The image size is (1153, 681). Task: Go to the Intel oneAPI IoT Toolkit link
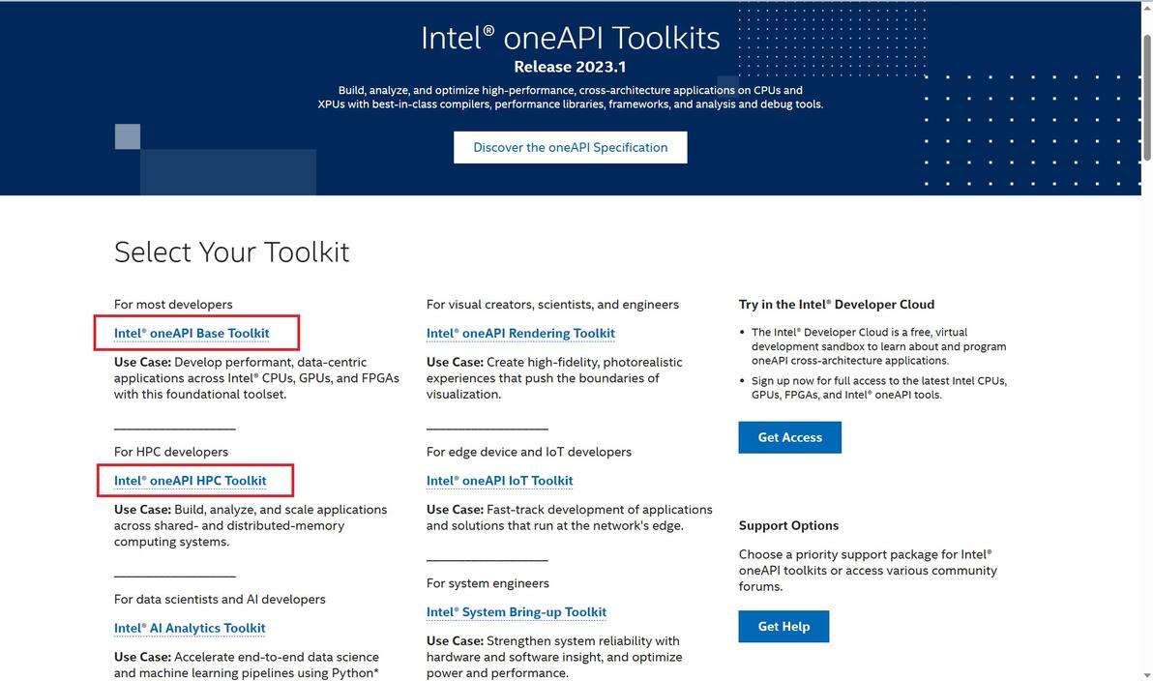pyautogui.click(x=499, y=481)
